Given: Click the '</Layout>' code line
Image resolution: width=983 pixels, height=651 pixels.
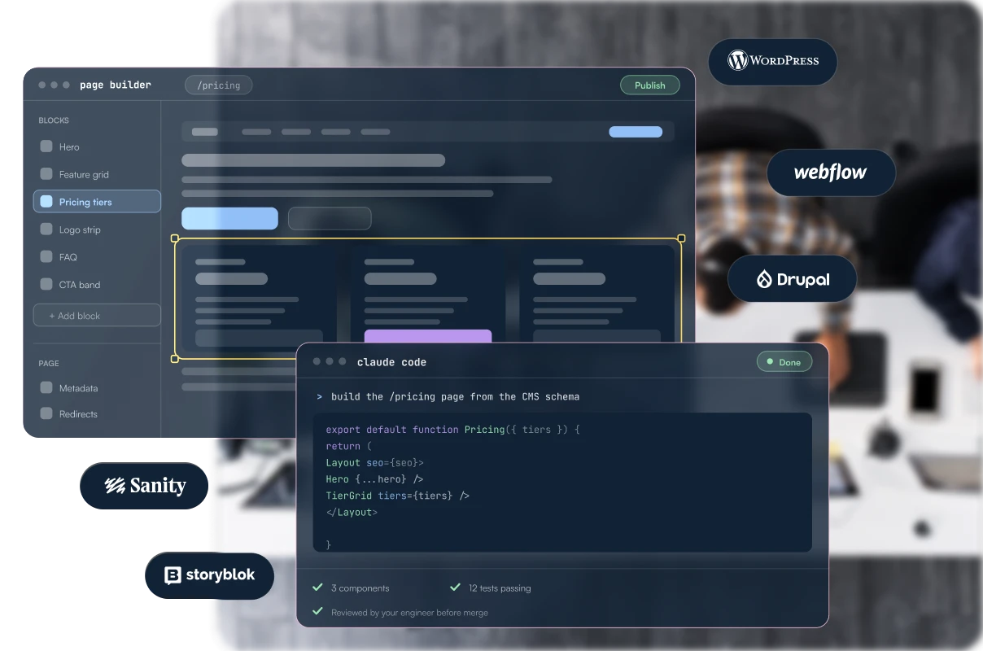Looking at the screenshot, I should pyautogui.click(x=352, y=512).
